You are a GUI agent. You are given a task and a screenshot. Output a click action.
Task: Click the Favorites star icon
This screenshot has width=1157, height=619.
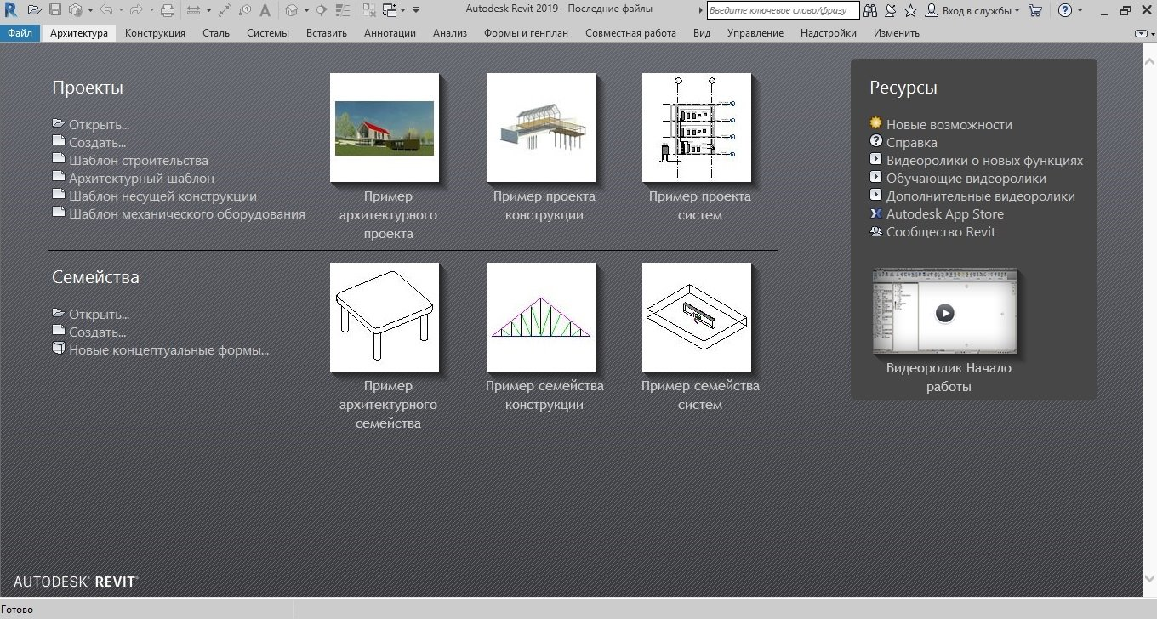coord(910,11)
